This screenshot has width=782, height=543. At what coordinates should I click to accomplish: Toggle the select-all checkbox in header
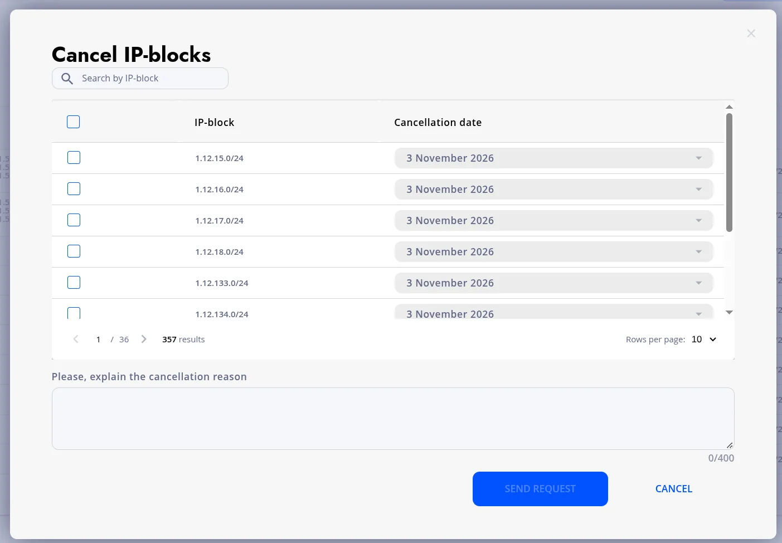(x=74, y=122)
